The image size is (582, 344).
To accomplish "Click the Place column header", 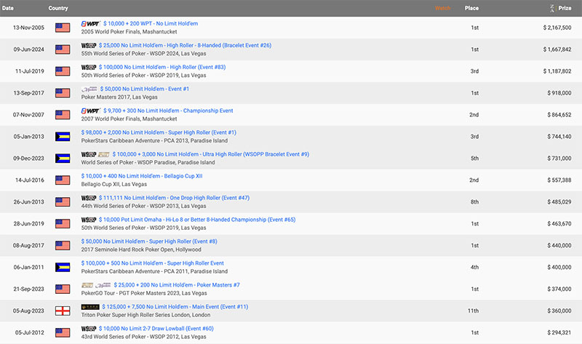I will (471, 8).
